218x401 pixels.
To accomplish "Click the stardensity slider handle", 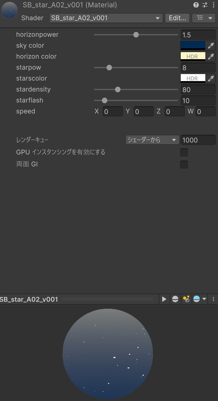I will point(118,90).
